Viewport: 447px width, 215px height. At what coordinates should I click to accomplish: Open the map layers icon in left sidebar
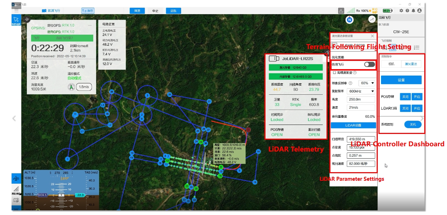tap(16, 200)
